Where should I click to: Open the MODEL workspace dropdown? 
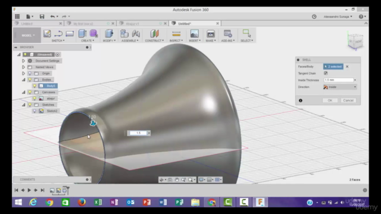[27, 35]
